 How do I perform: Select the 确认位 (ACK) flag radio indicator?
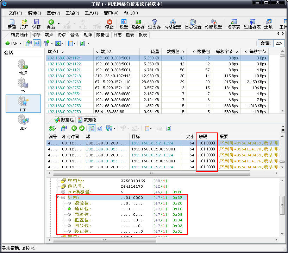point(69,209)
